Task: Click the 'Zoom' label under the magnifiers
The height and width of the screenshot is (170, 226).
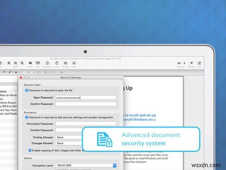Action: coord(16,67)
